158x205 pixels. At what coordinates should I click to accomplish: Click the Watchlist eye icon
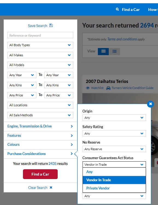88,88
